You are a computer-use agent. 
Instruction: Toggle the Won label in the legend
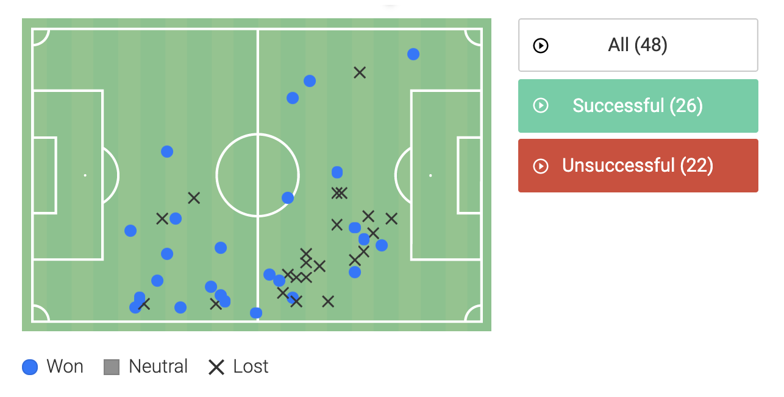(x=65, y=367)
